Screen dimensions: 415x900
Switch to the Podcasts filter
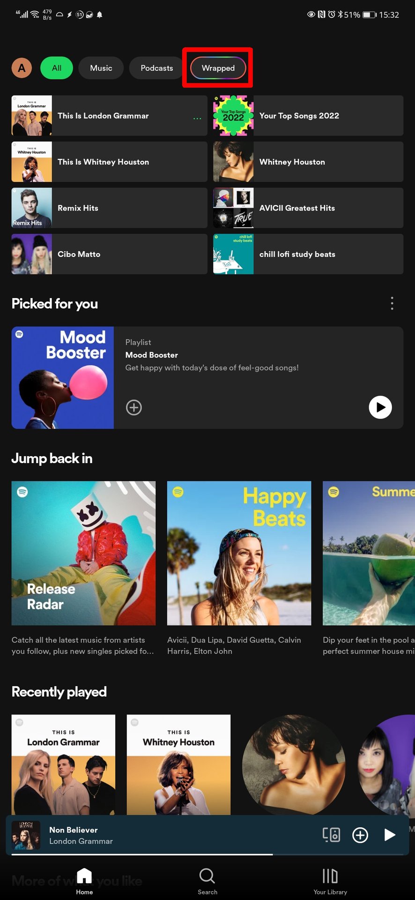[156, 68]
